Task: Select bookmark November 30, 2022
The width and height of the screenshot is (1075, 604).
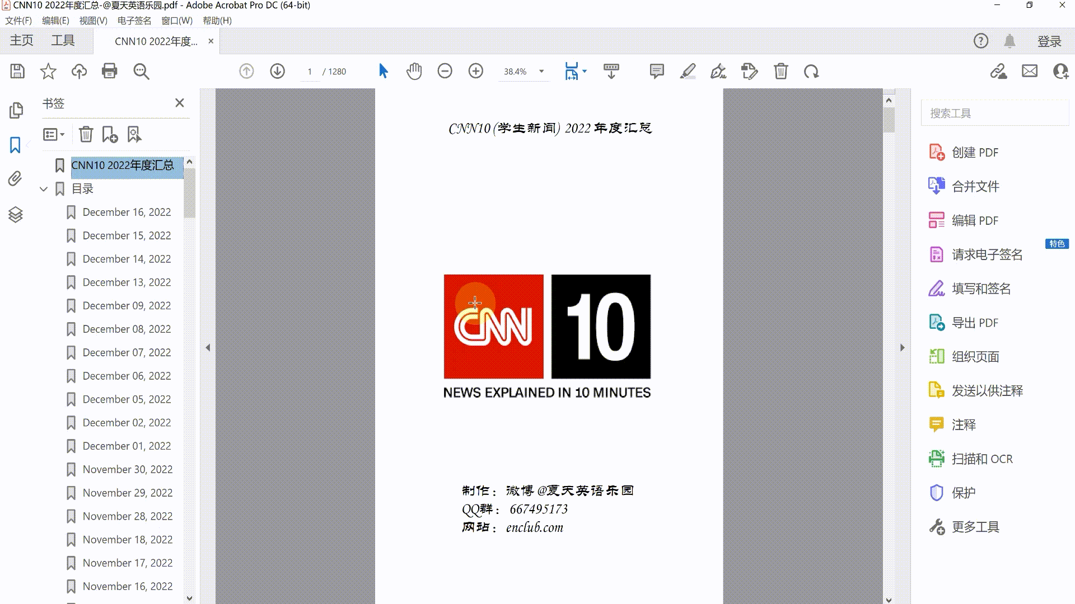Action: (x=127, y=469)
